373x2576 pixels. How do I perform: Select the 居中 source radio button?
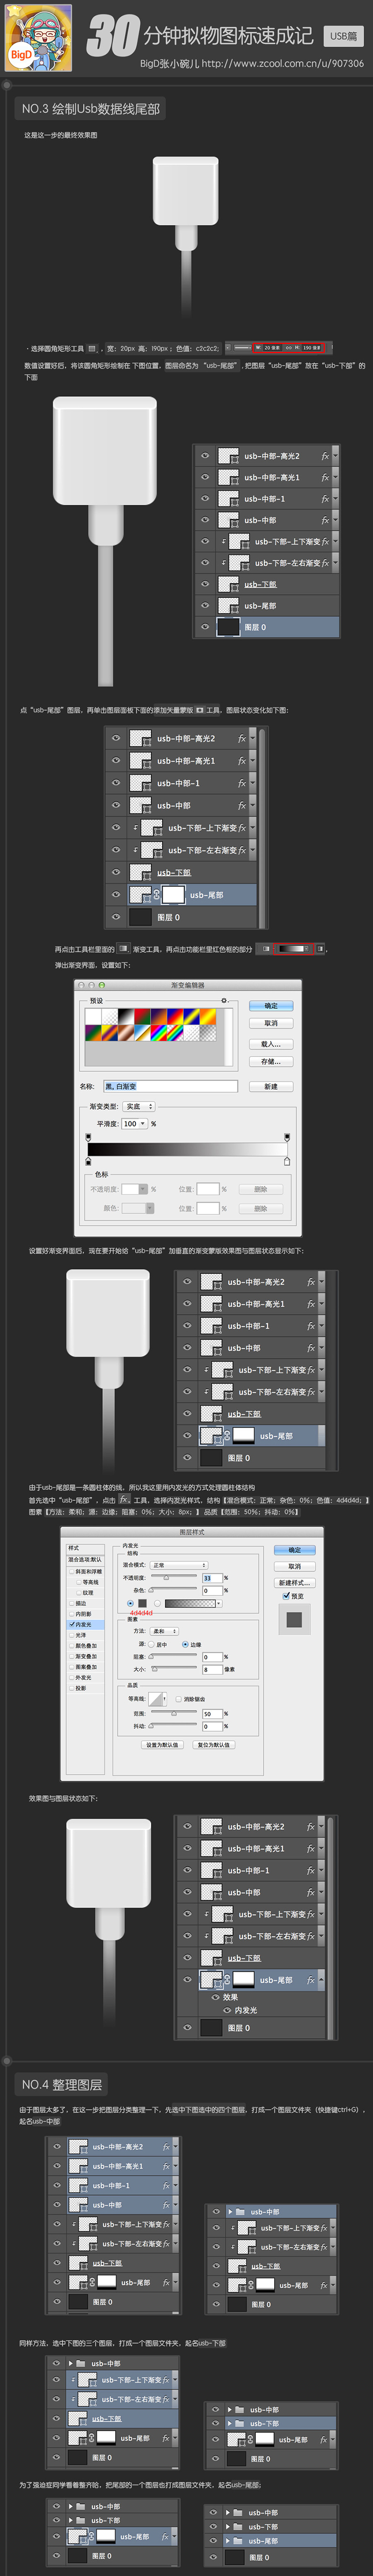pos(152,1645)
